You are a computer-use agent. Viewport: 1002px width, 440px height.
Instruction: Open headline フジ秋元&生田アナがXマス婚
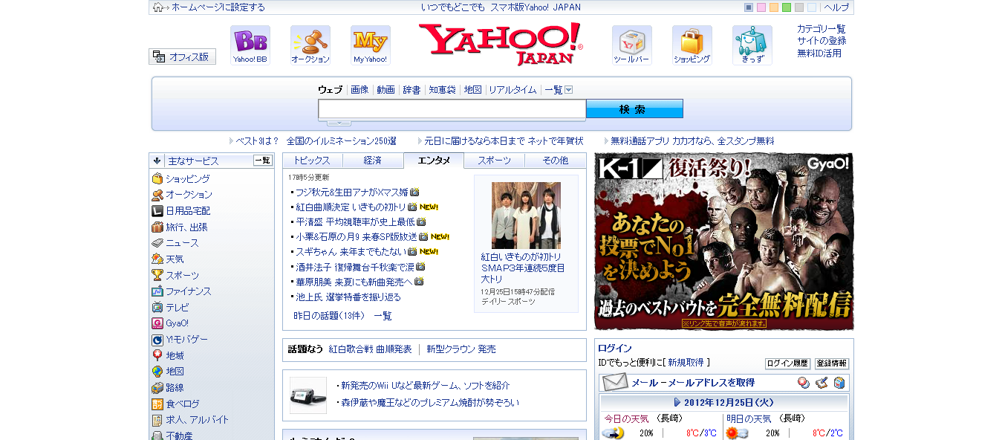click(352, 192)
